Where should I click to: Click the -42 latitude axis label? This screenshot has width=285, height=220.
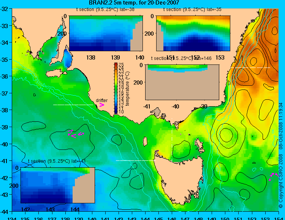coord(4,178)
